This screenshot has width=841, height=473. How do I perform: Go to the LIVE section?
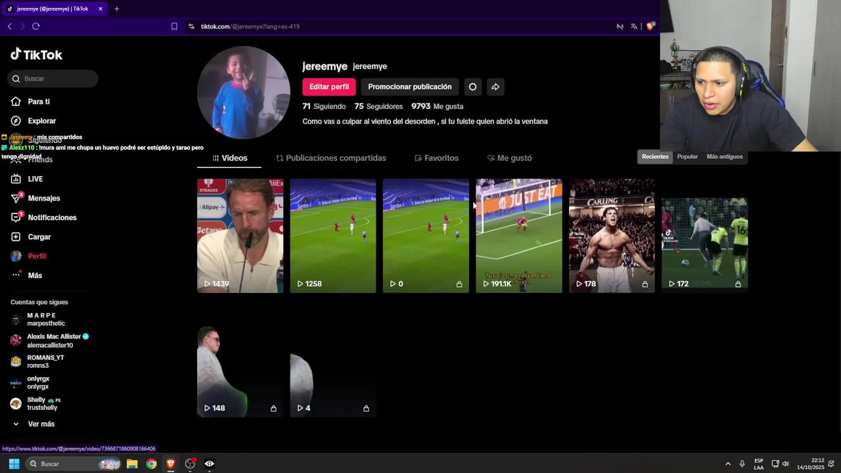coord(35,179)
